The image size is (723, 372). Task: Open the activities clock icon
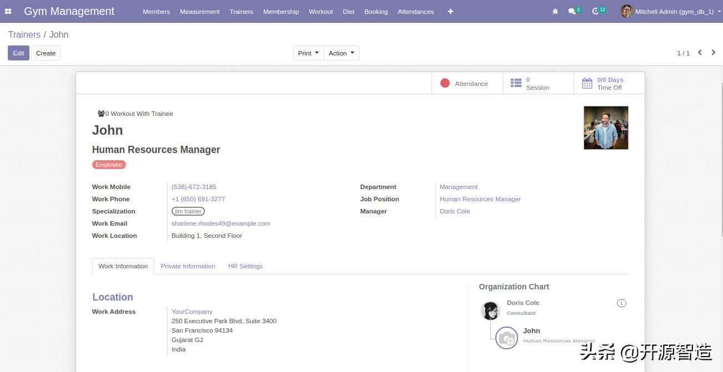pyautogui.click(x=596, y=11)
